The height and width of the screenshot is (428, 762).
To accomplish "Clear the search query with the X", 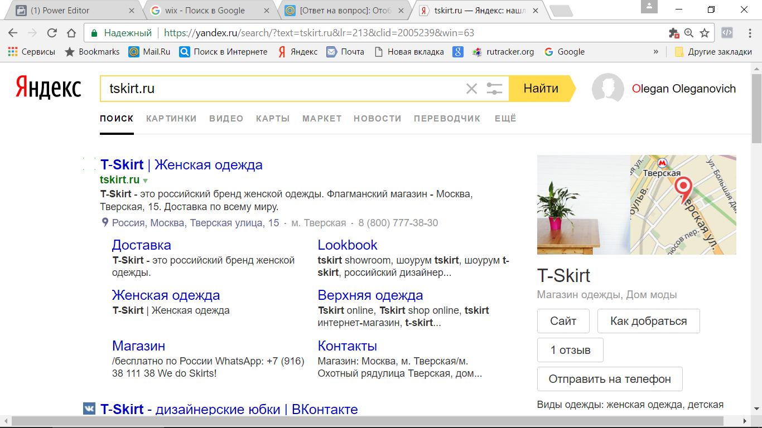I will (471, 89).
